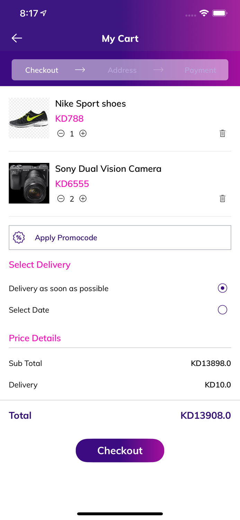Select Delivery as soon as possible option
240x520 pixels.
pos(222,288)
